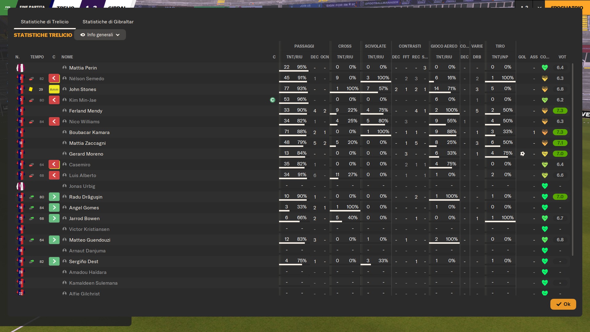Click John Stones' yellow Amm booking badge
This screenshot has width=590, height=332.
[x=54, y=89]
